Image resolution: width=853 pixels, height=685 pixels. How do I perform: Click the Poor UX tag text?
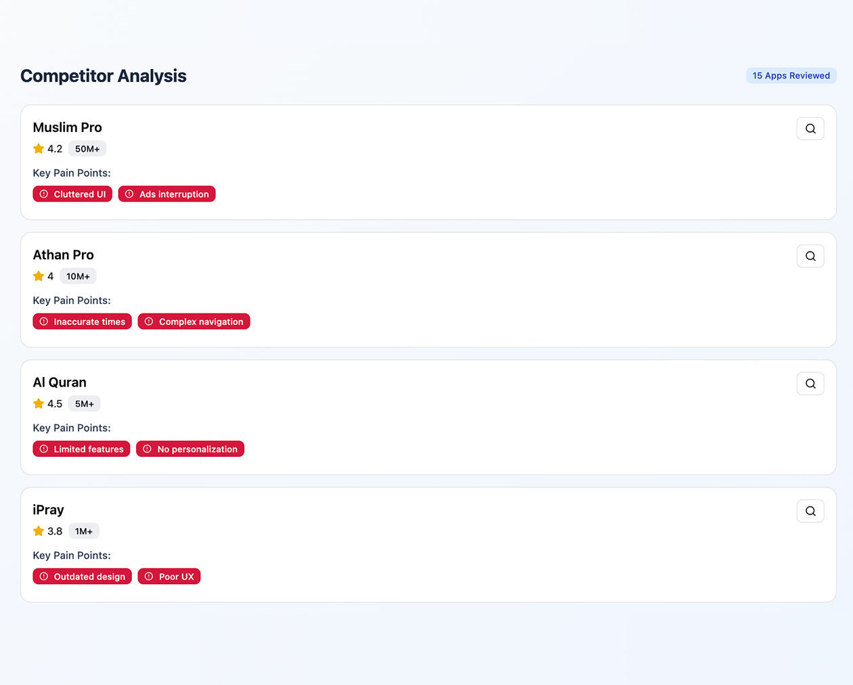tap(177, 577)
